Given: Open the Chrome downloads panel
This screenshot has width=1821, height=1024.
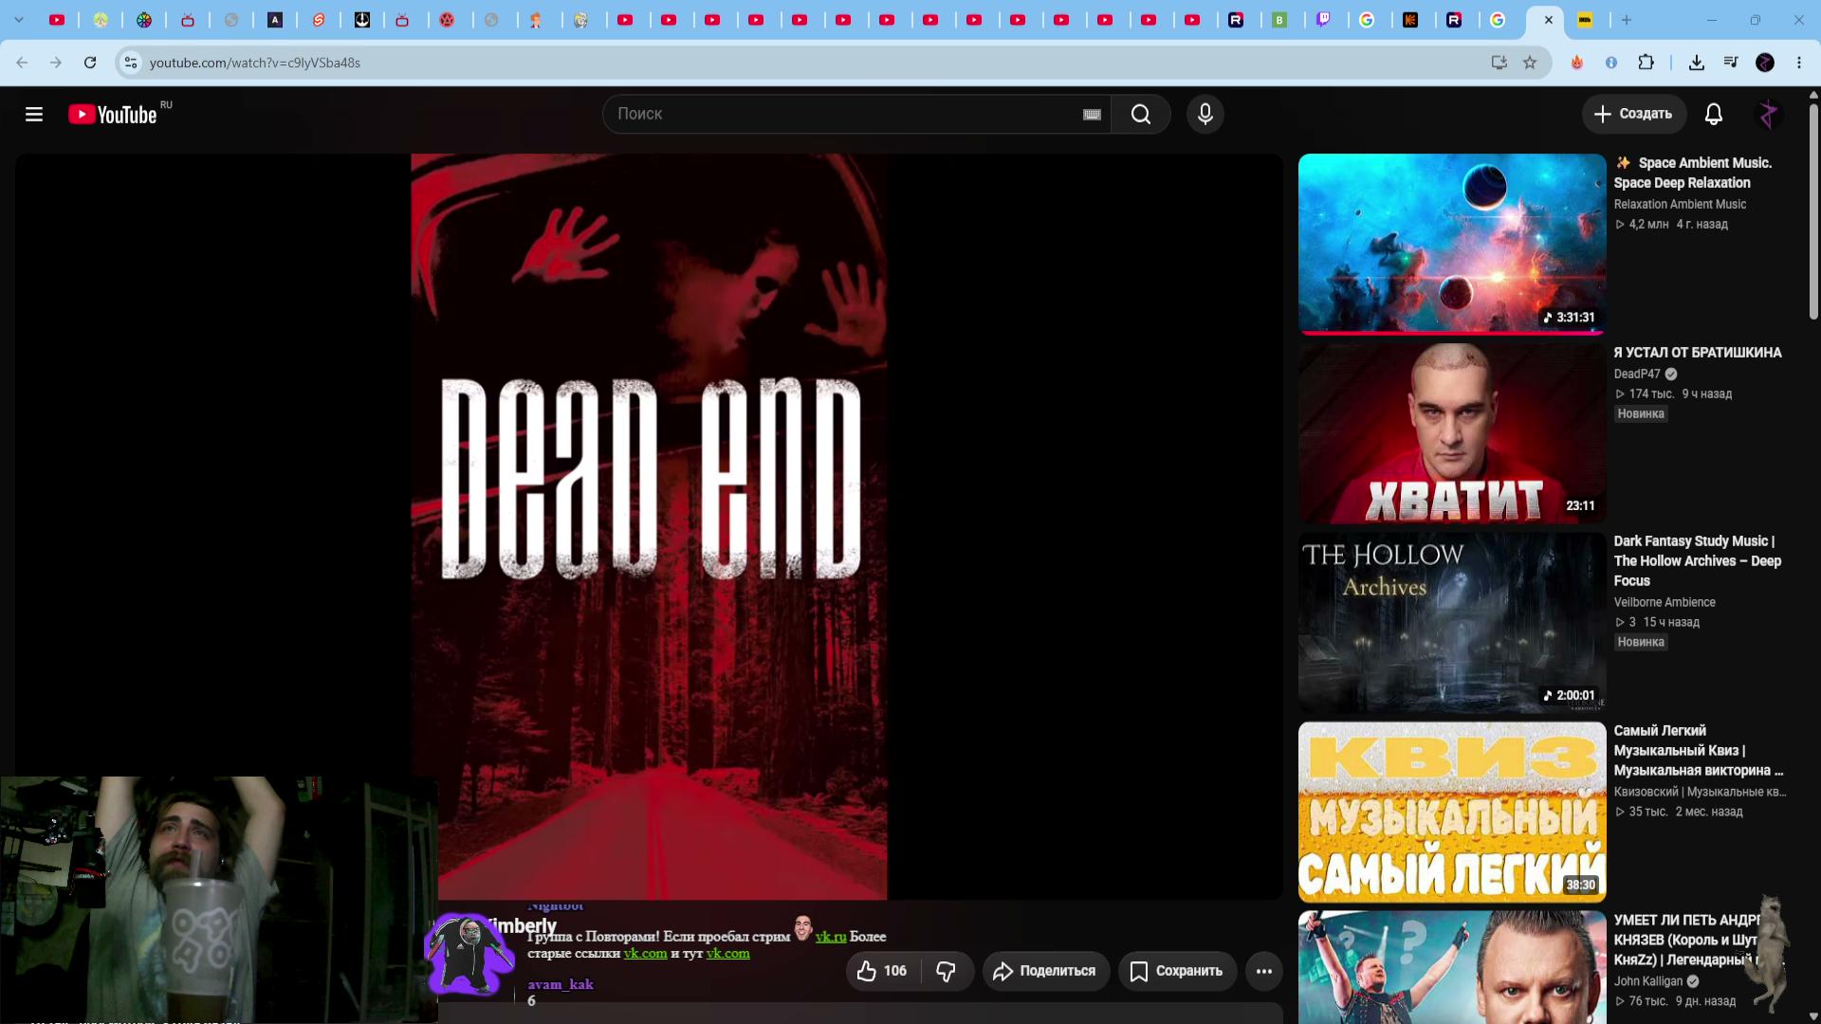Looking at the screenshot, I should click(1697, 63).
